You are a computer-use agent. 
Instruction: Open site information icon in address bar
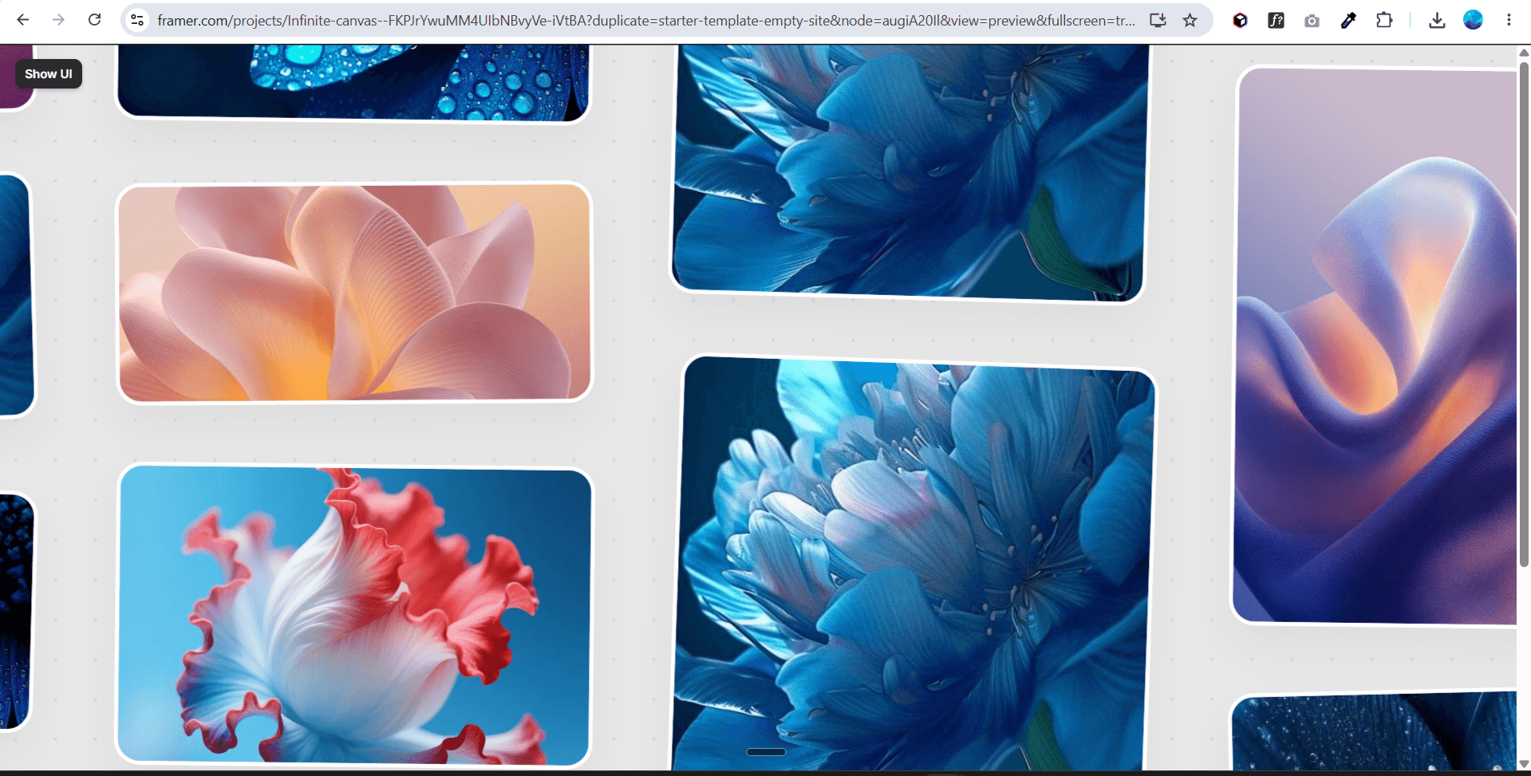click(137, 20)
